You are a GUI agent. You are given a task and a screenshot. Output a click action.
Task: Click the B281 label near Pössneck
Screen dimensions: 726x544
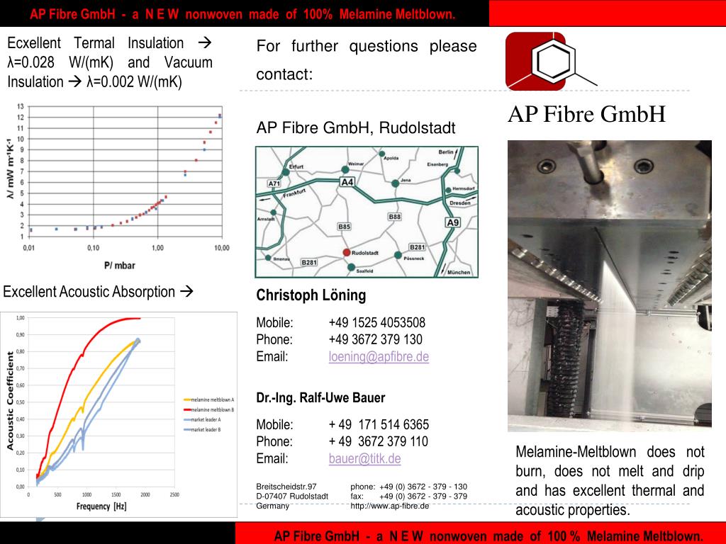[x=417, y=247]
